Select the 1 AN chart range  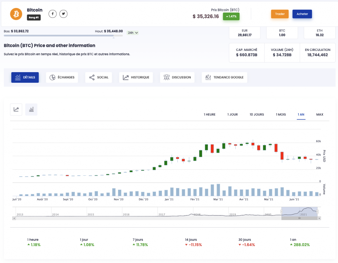pos(301,114)
